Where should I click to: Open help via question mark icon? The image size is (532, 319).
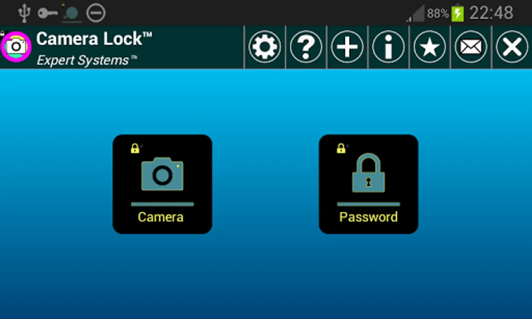(x=306, y=47)
